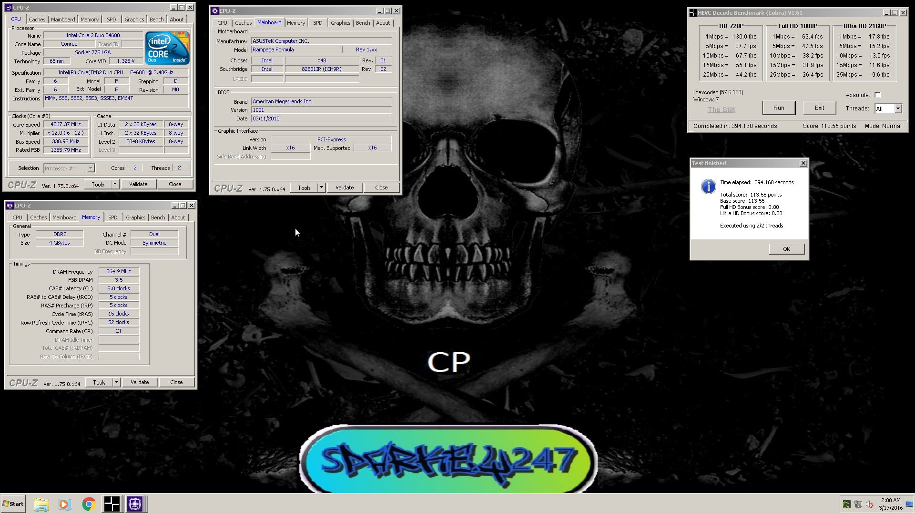Confirm OK in Test finished dialog

786,249
